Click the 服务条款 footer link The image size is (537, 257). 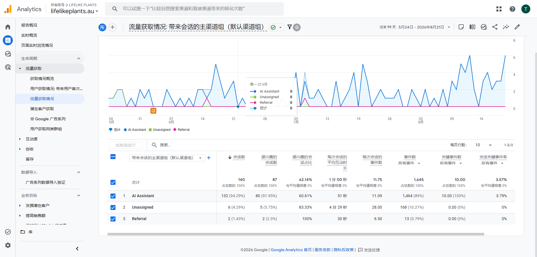322,250
